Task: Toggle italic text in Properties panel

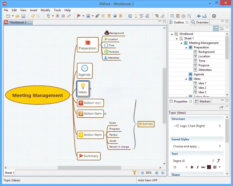Action: click(x=197, y=167)
